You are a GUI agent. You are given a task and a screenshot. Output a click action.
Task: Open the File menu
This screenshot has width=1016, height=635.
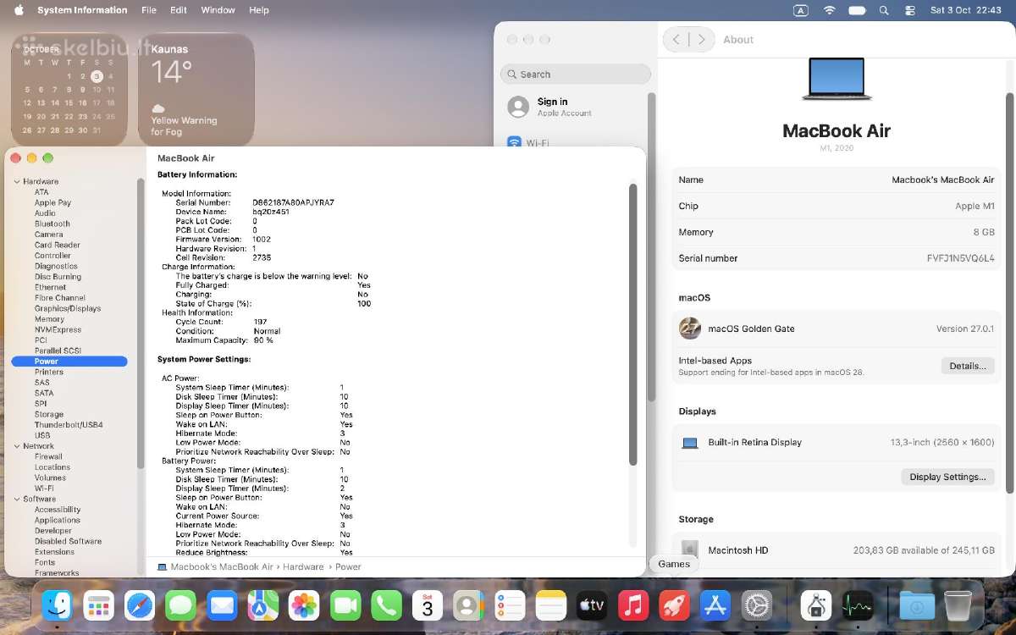pos(149,10)
